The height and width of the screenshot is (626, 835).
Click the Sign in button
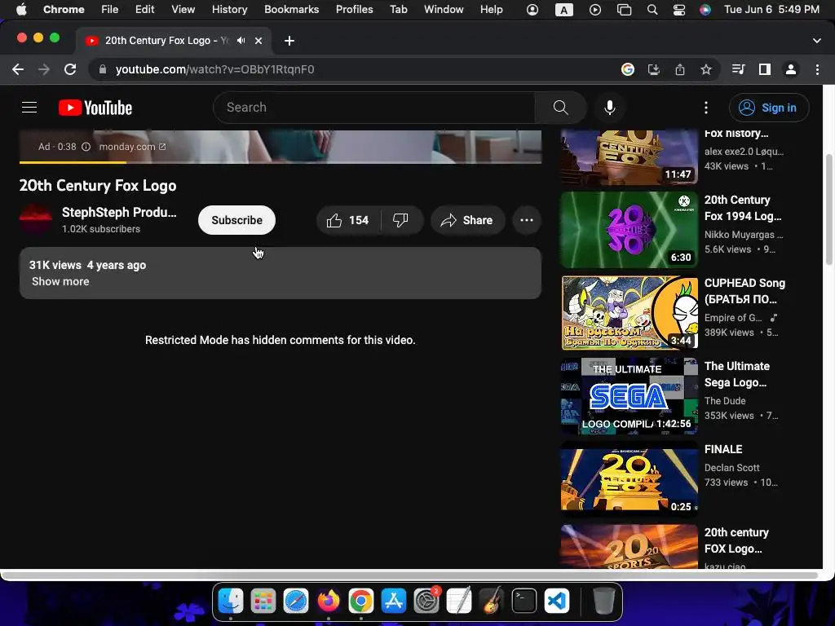coord(769,108)
